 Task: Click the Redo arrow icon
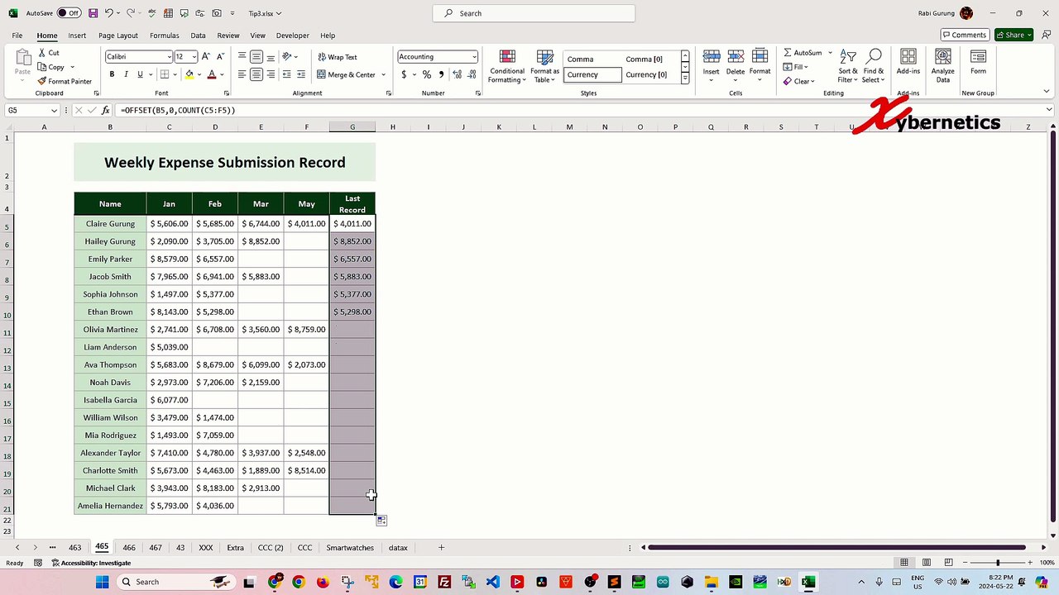pos(131,13)
